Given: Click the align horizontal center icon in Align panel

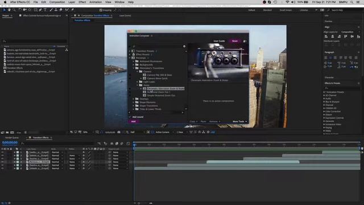Looking at the screenshot, I should (x=332, y=36).
